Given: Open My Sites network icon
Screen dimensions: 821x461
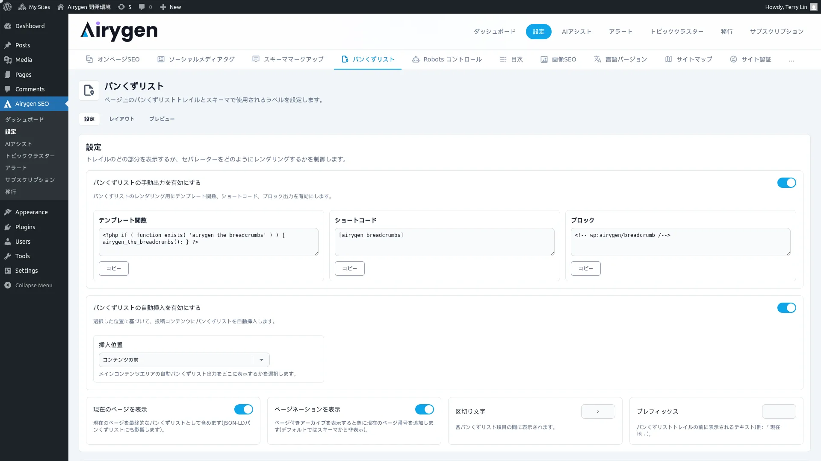Looking at the screenshot, I should (22, 7).
